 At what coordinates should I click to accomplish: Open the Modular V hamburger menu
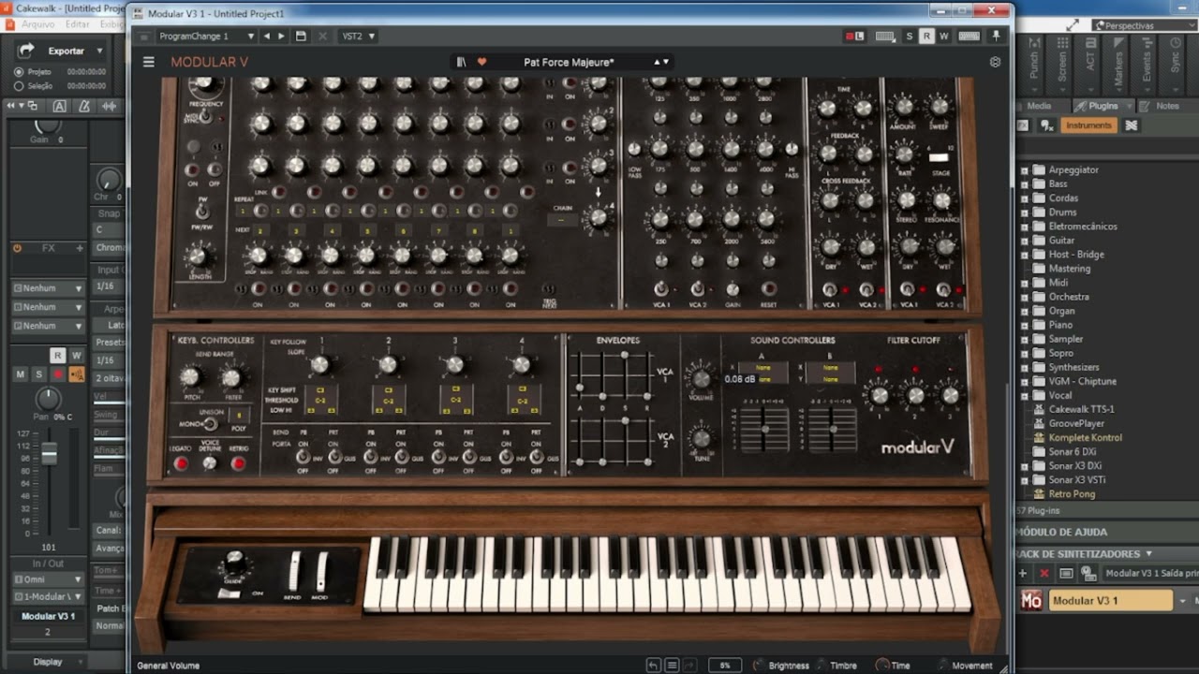pos(149,62)
